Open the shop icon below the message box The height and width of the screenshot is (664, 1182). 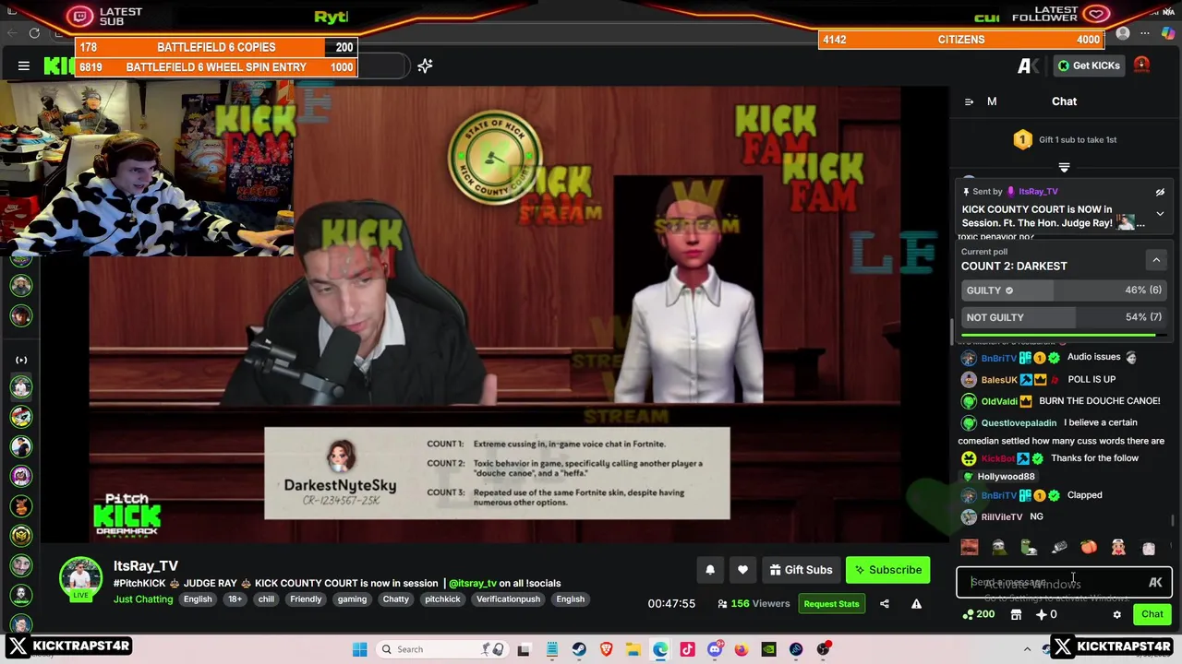click(1016, 614)
